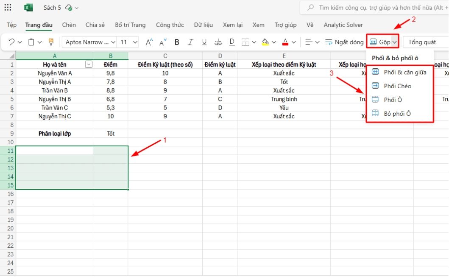
Task: Apply the yellow fill color bucket
Action: 265,42
